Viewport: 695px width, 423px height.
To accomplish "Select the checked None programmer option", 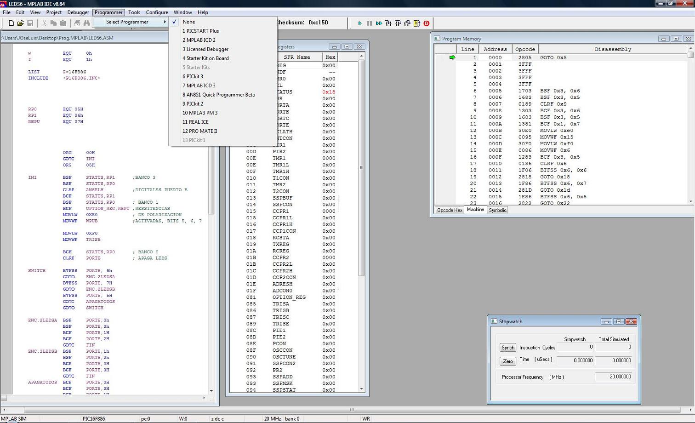I will pyautogui.click(x=189, y=22).
